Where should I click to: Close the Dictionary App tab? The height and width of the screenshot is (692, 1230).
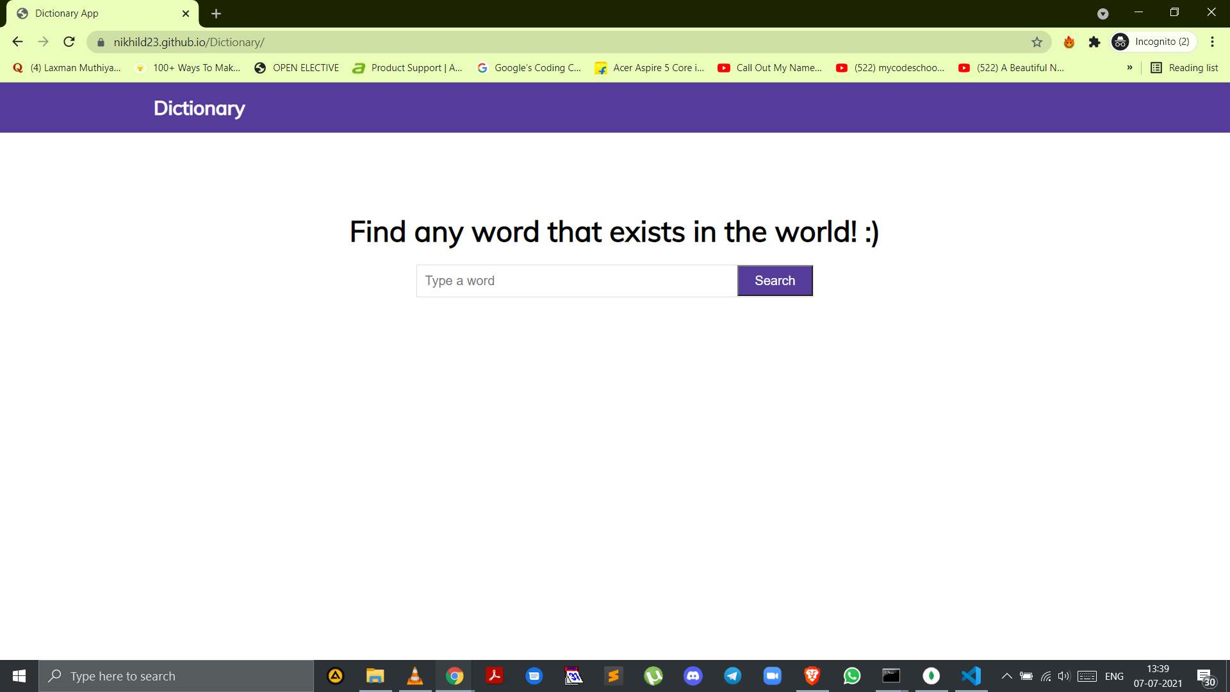pyautogui.click(x=186, y=13)
